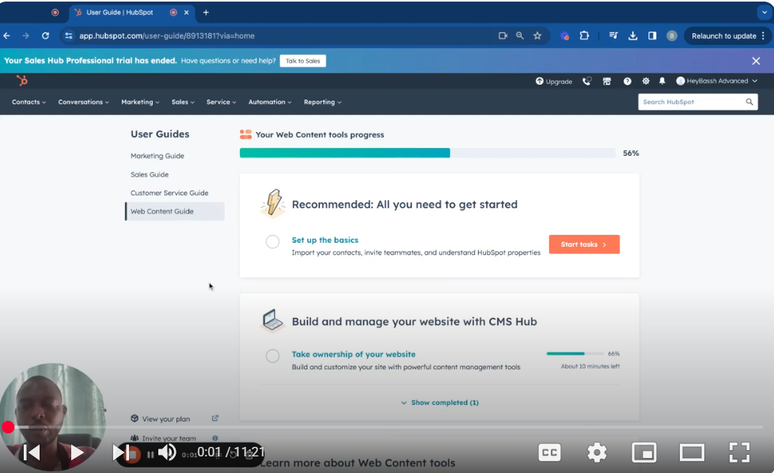Open media control playlist icon
Screen dimensions: 774x473
(613, 36)
